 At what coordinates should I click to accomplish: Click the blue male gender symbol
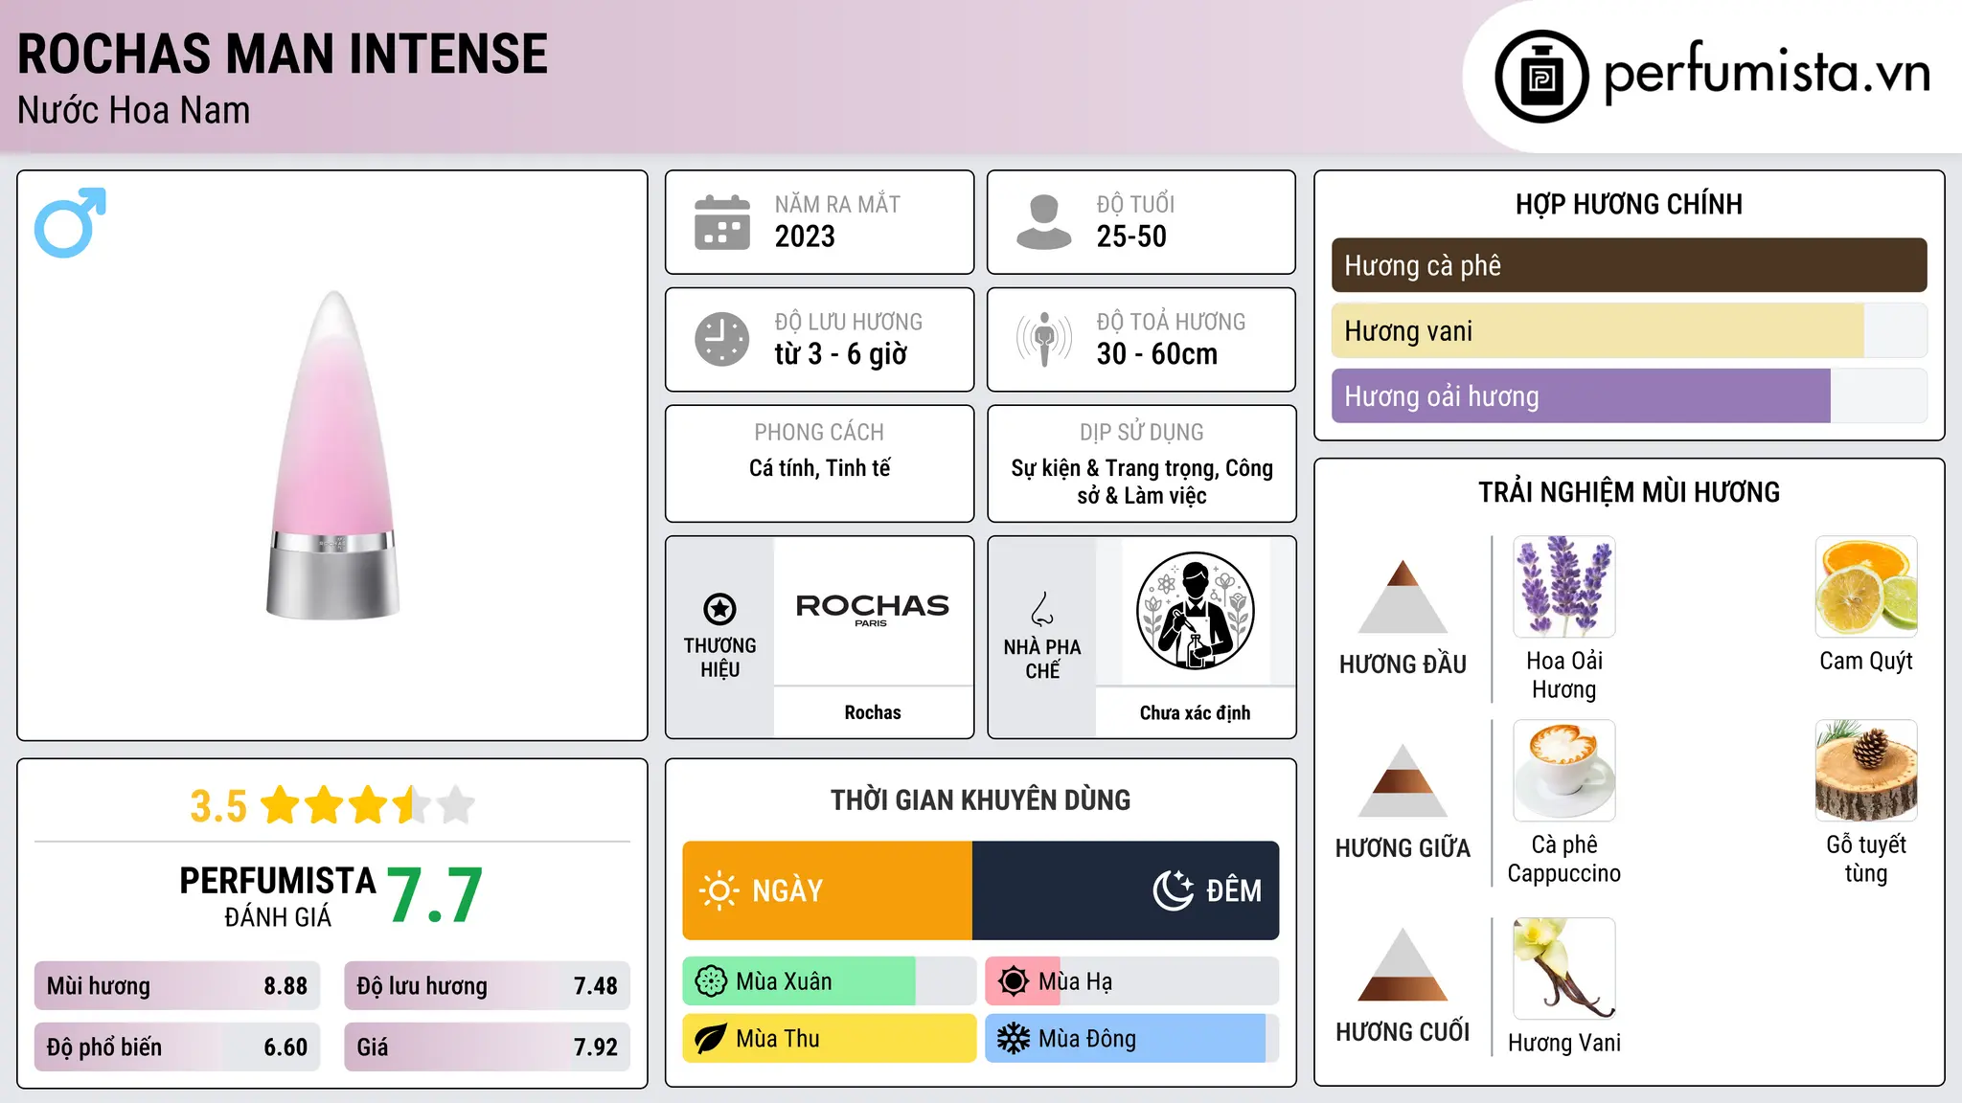[x=70, y=222]
